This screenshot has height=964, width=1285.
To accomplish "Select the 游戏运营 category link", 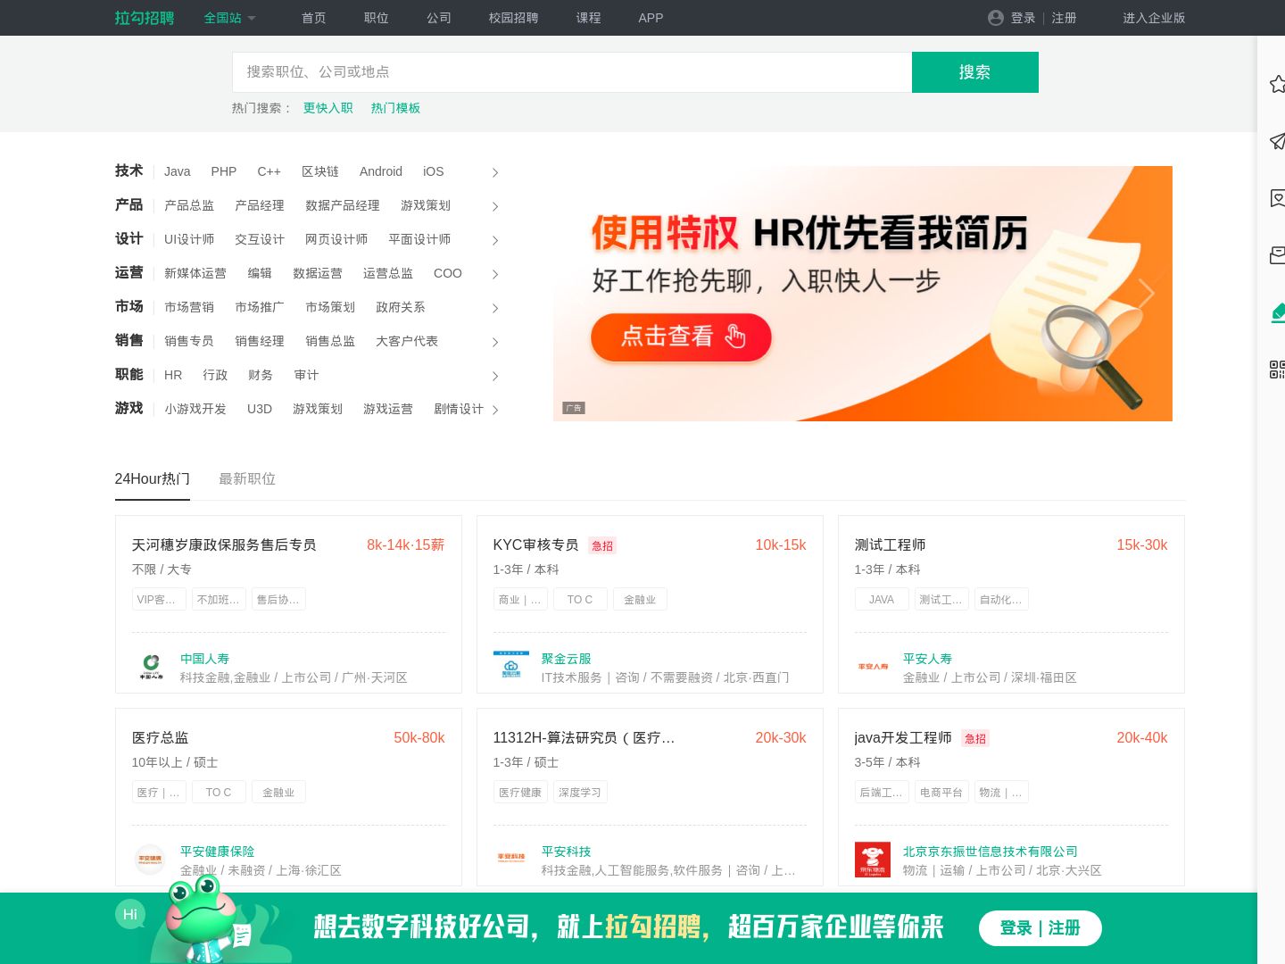I will 388,409.
